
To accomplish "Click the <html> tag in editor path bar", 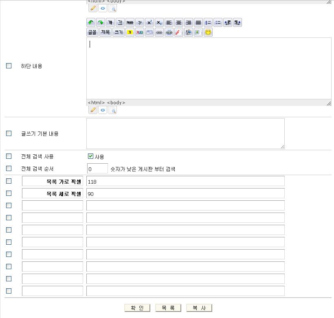I will coord(96,103).
